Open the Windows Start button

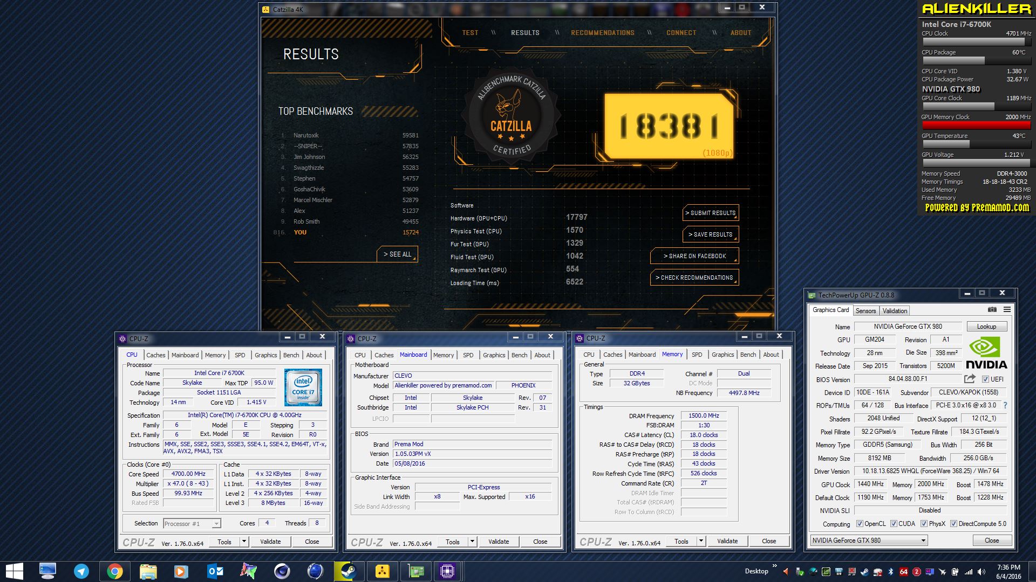click(x=15, y=571)
